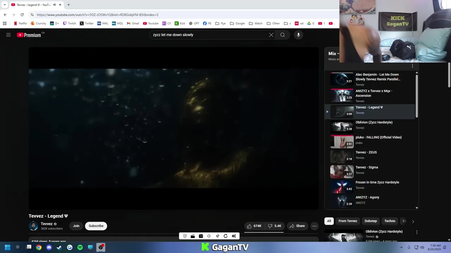451x253 pixels.
Task: Click the Join membership button
Action: pos(76,226)
